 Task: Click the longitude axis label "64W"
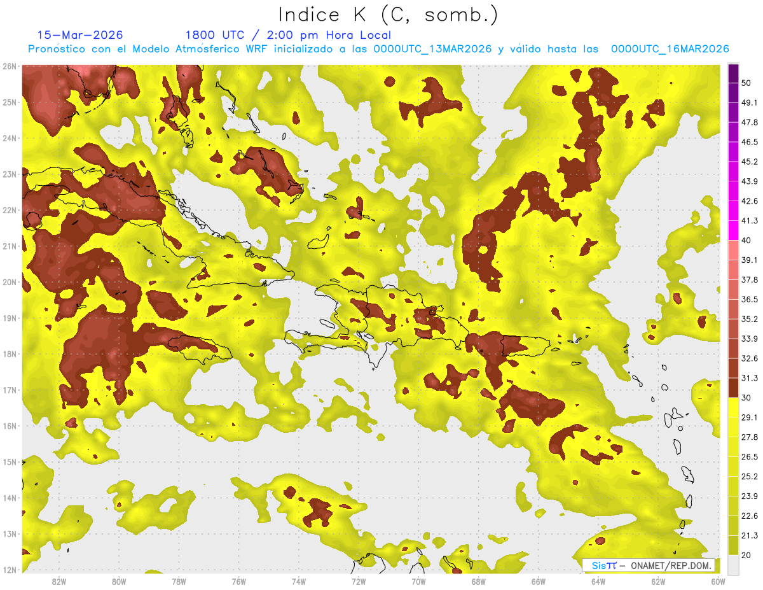(598, 582)
